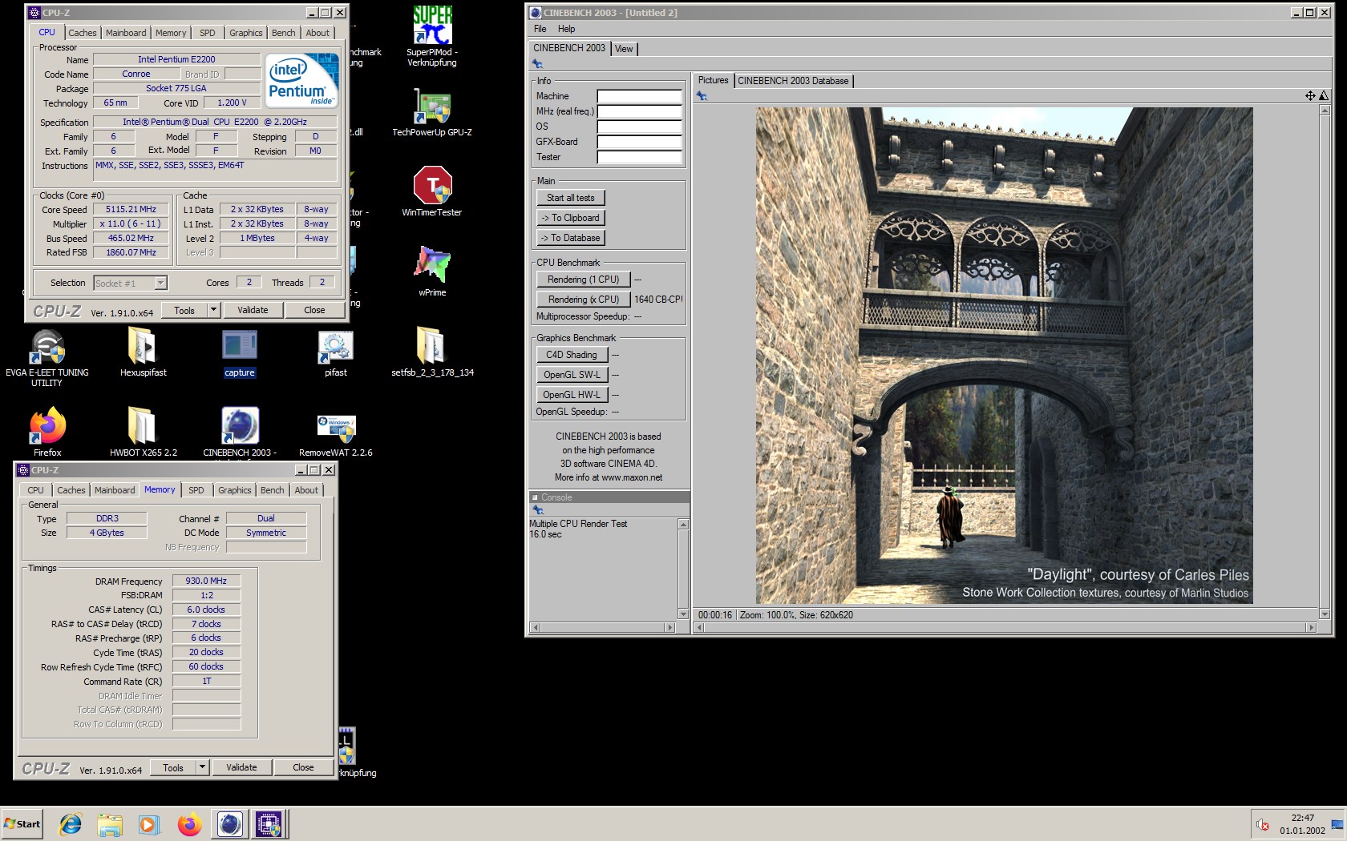The width and height of the screenshot is (1347, 841).
Task: Click the Intel Pentium logo in CPU-Z
Action: [302, 80]
